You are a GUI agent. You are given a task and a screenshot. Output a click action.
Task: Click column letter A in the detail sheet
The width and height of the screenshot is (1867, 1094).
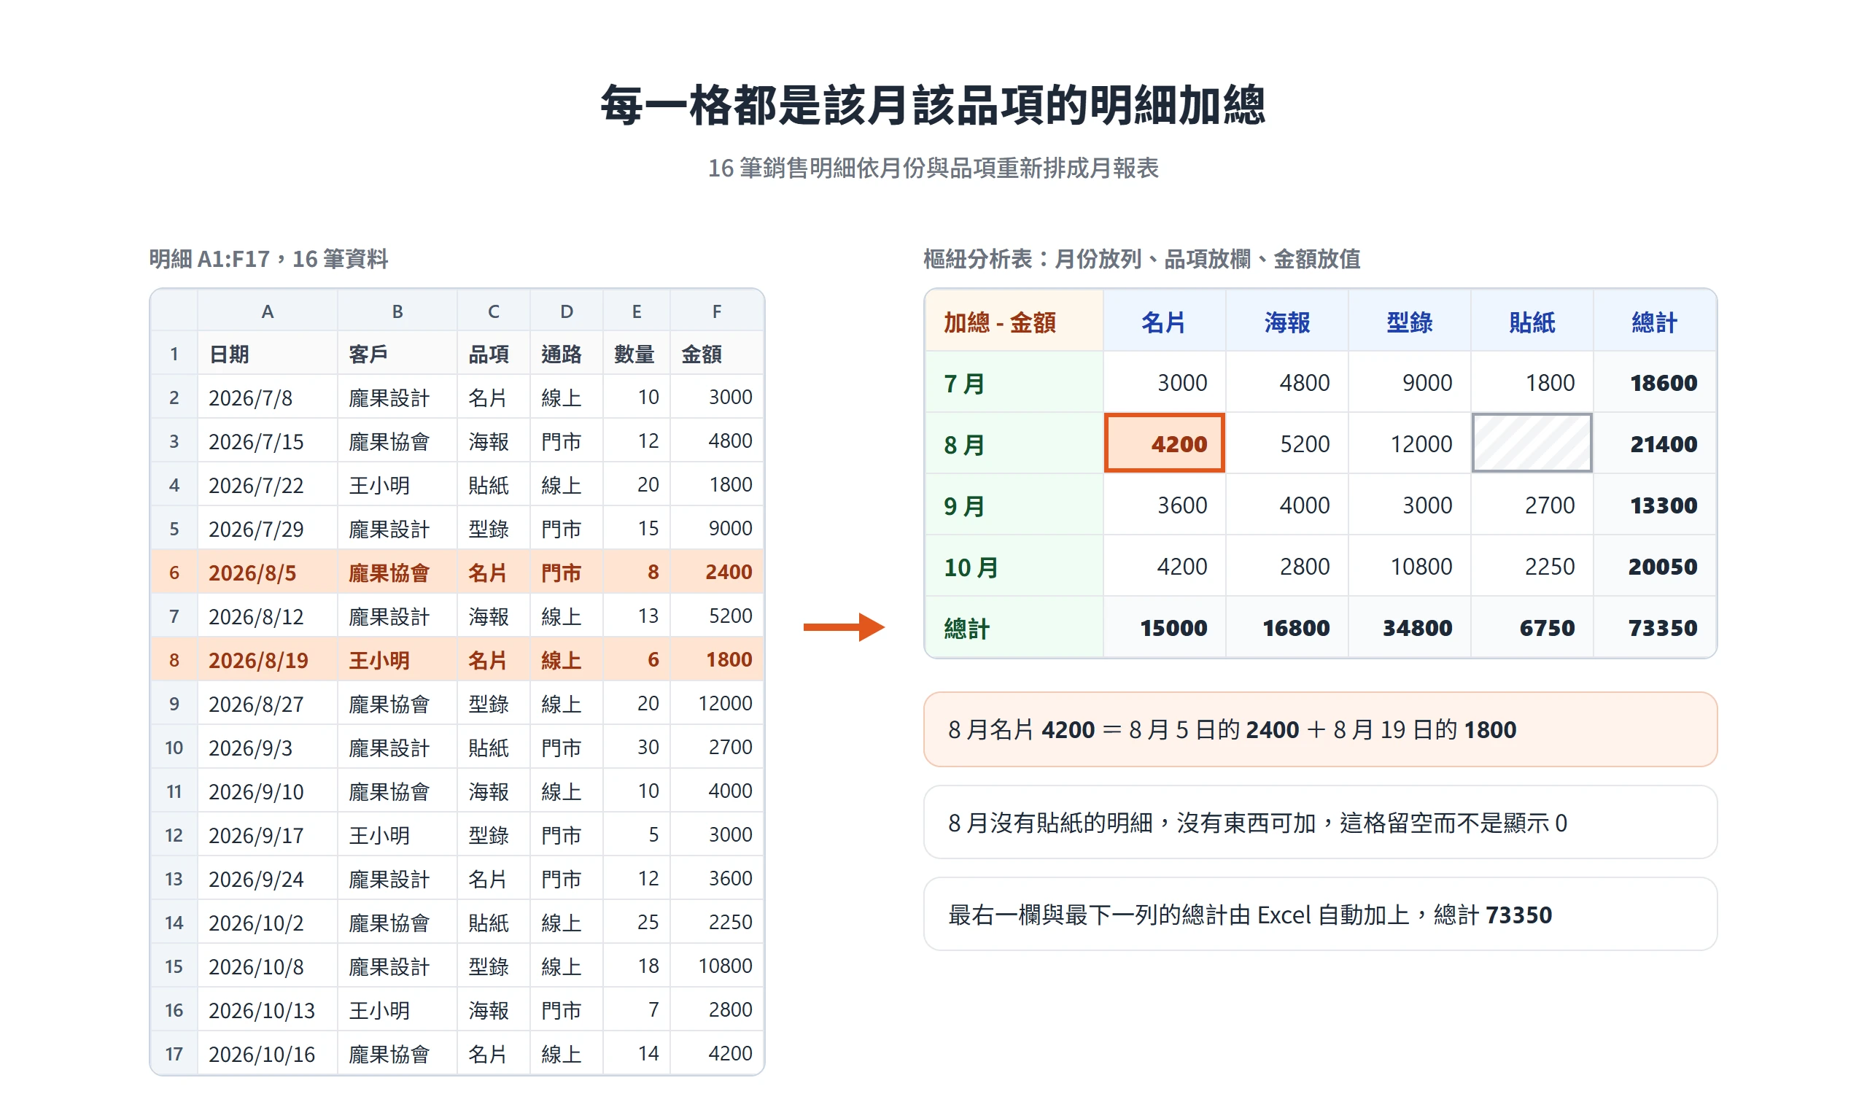[x=268, y=311]
